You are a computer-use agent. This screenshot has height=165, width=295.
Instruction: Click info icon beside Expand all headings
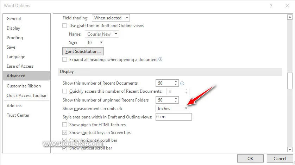coord(161,60)
